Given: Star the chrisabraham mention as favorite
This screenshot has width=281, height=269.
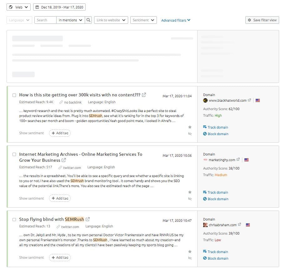Looking at the screenshot, I should pyautogui.click(x=190, y=251).
